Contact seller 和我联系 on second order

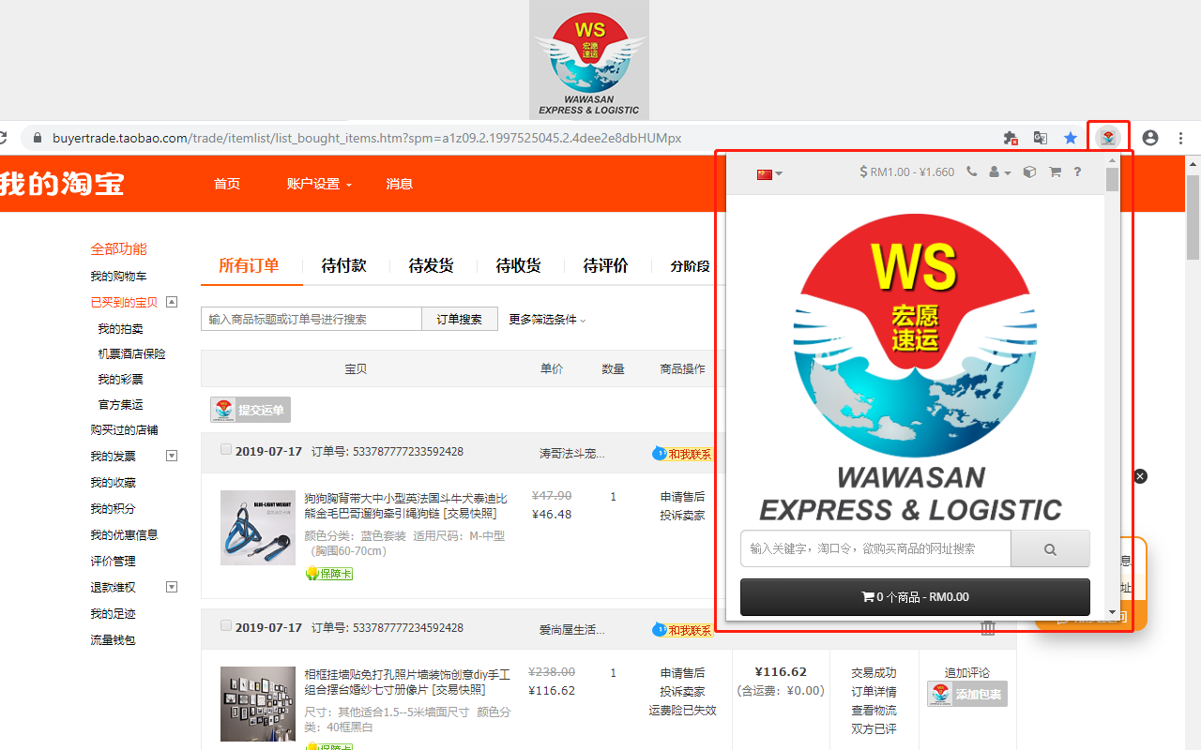[x=682, y=630]
